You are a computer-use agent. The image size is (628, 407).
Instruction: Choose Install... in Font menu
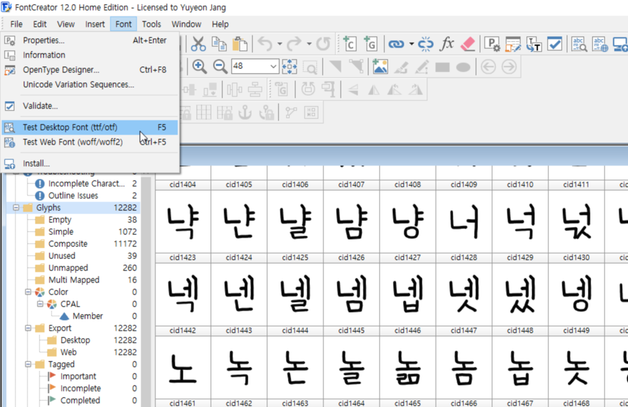click(x=90, y=163)
